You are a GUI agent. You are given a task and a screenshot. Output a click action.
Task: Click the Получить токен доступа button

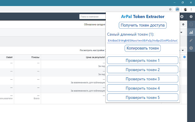(143, 25)
